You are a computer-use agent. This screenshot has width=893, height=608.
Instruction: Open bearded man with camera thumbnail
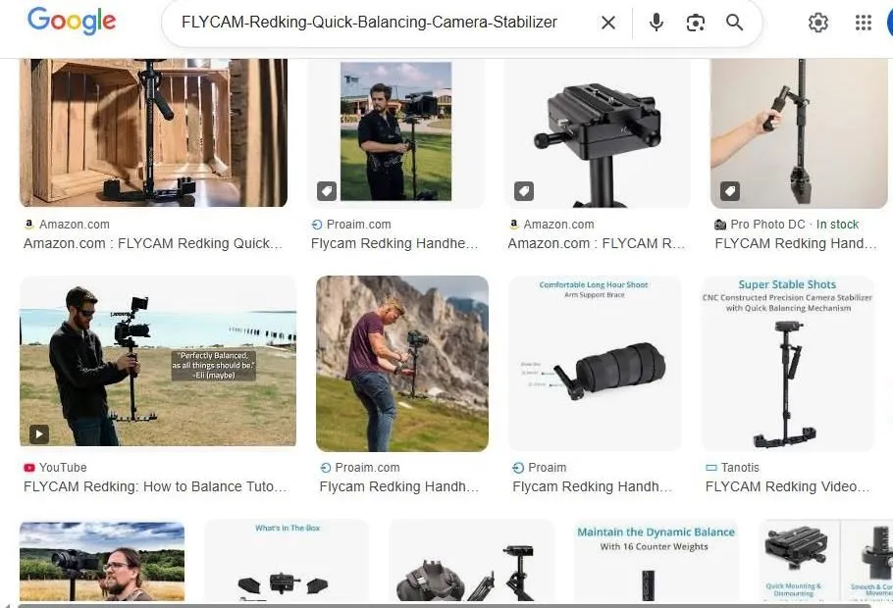(102, 561)
